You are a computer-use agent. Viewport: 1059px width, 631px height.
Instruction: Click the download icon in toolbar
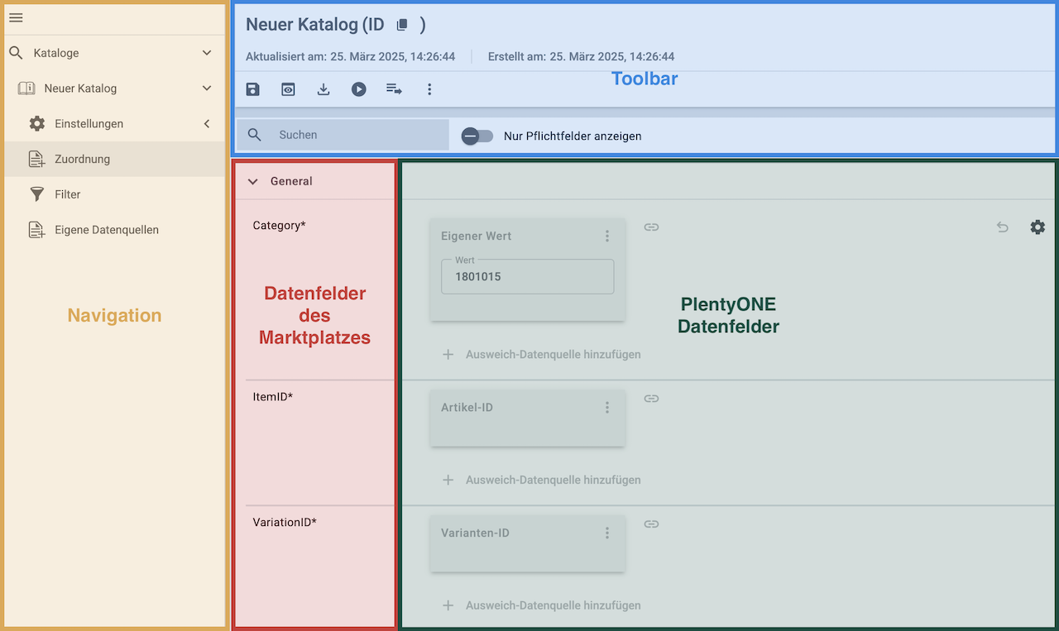click(323, 89)
